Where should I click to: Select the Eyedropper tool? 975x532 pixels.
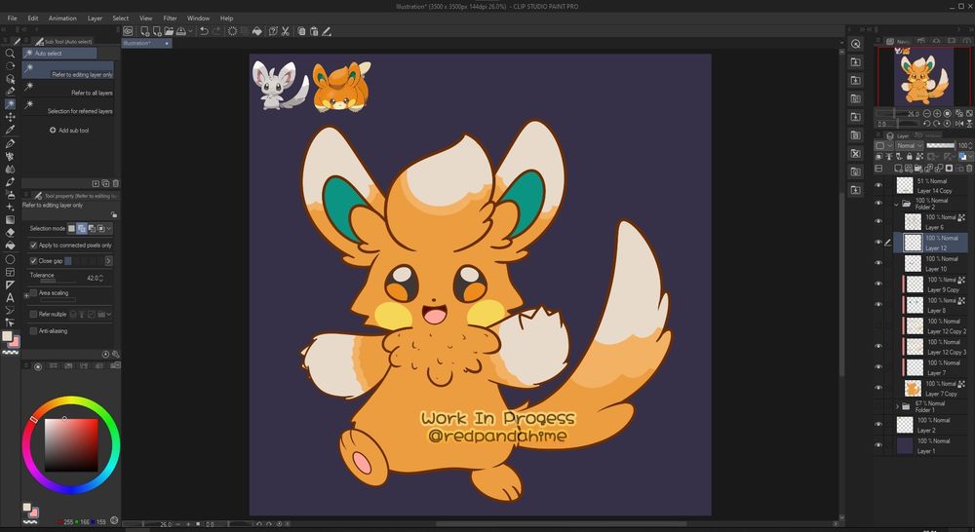click(10, 130)
